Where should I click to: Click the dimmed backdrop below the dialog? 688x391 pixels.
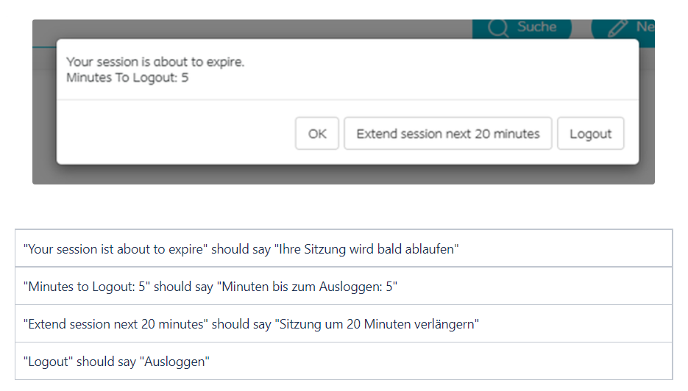click(344, 174)
